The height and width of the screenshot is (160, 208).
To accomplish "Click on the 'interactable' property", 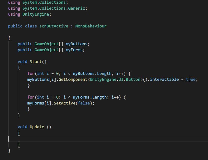I will click(x=164, y=80).
